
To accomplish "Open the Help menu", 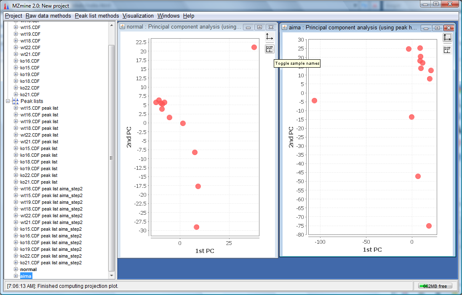I will (x=189, y=16).
